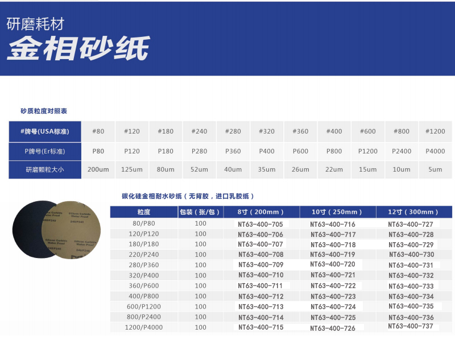Select the 10寸（250mm） column header
Image resolution: width=455 pixels, height=341 pixels.
tap(337, 212)
